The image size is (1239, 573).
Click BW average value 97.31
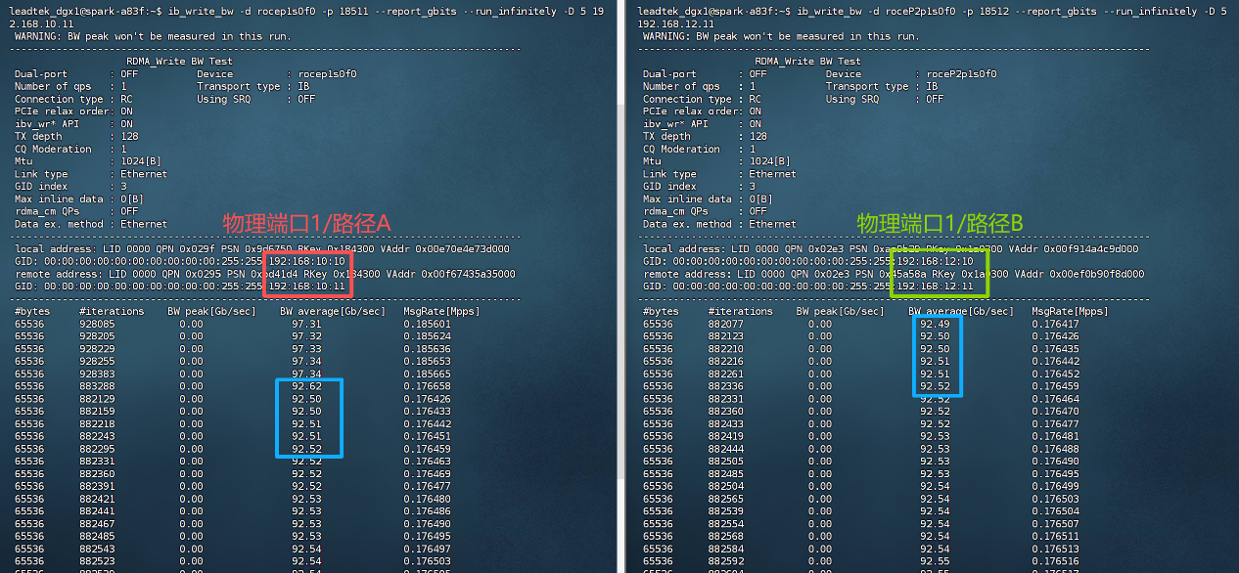[x=306, y=324]
